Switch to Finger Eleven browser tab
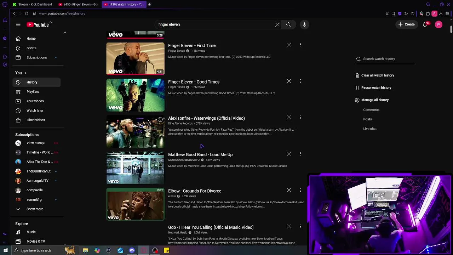 pyautogui.click(x=78, y=4)
